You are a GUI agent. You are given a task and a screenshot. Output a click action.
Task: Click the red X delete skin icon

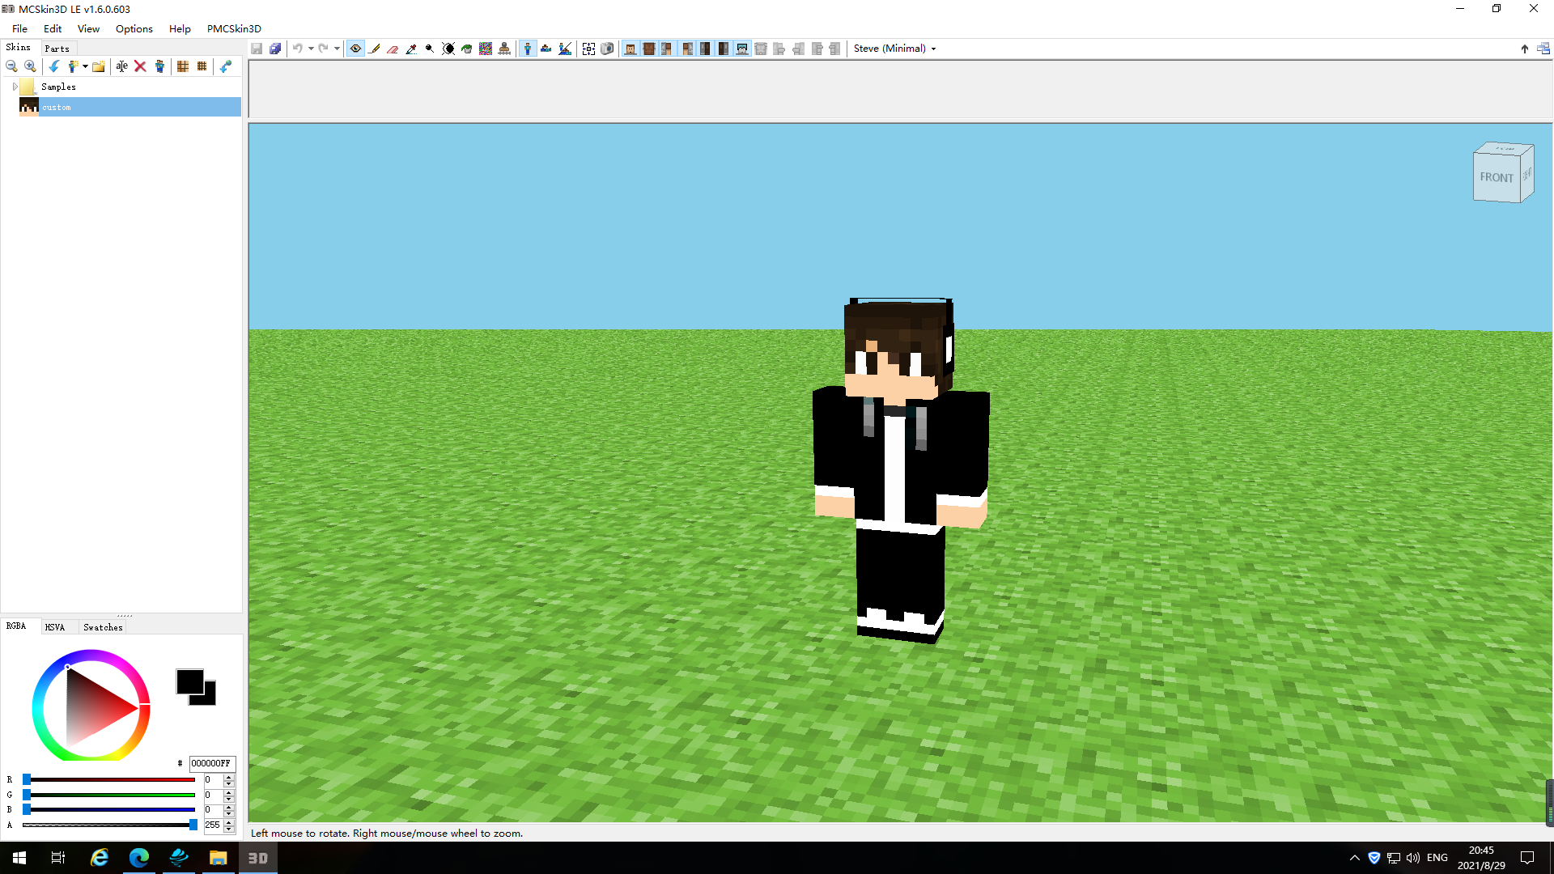click(140, 66)
